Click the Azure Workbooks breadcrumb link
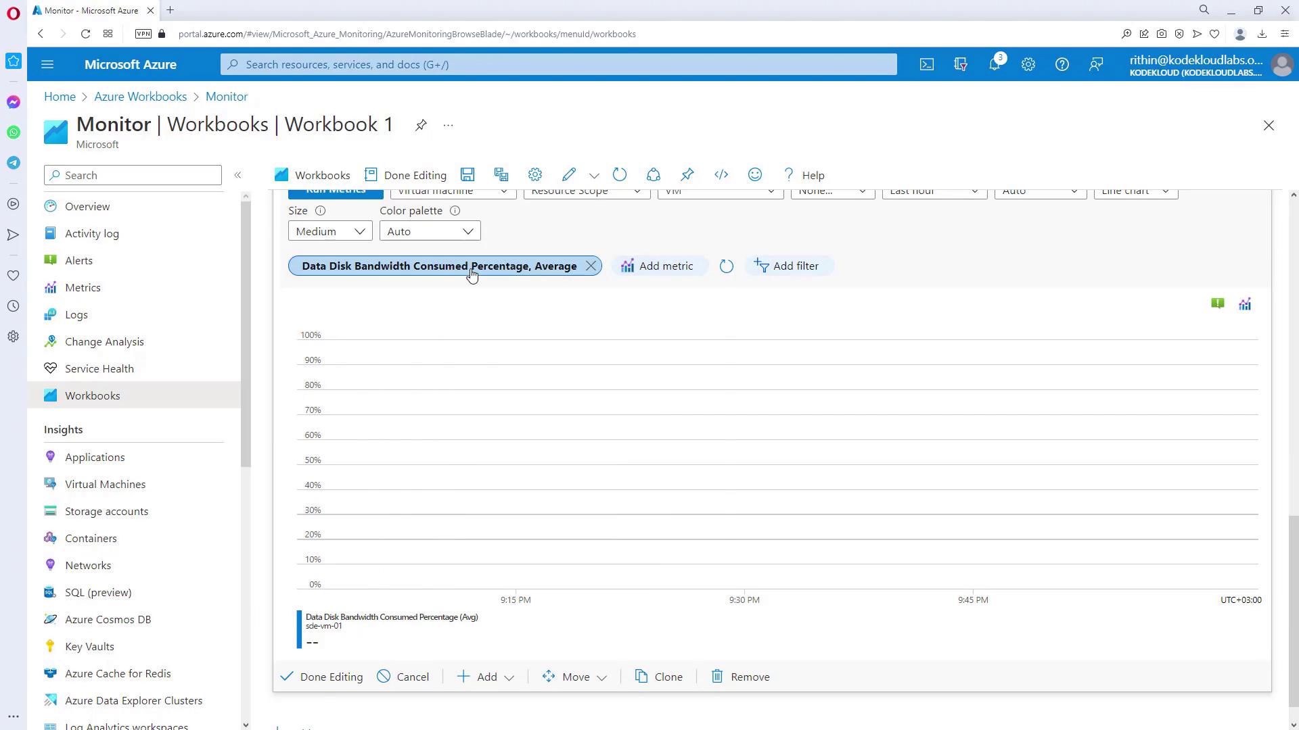This screenshot has height=730, width=1299. tap(140, 97)
